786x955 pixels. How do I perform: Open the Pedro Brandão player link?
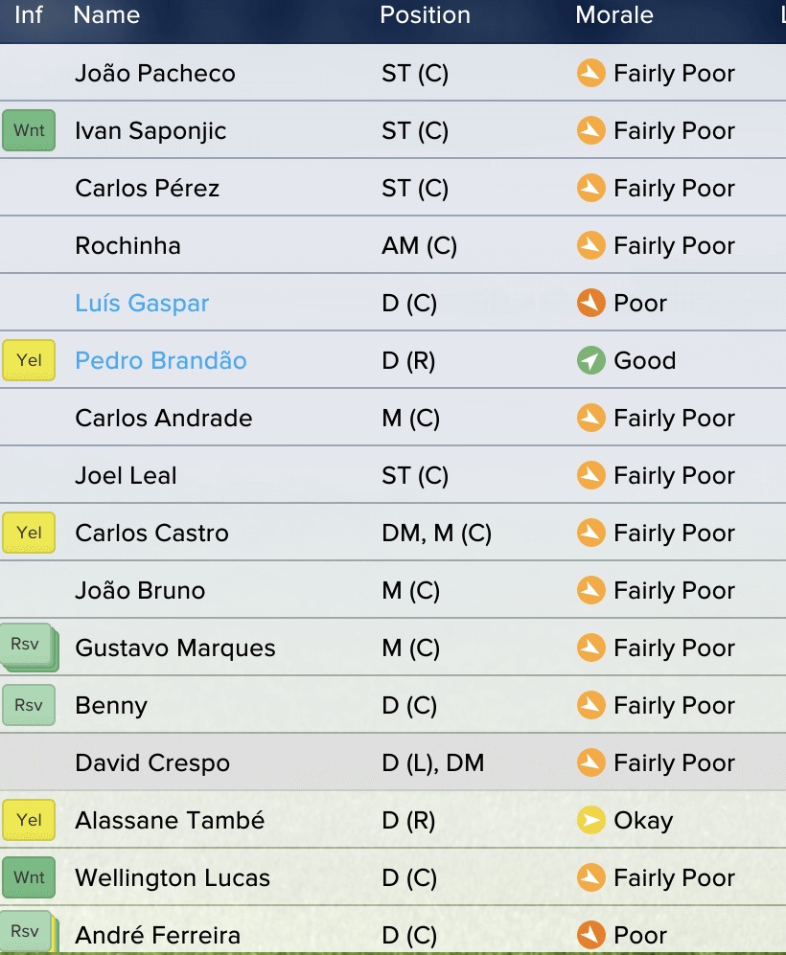click(161, 360)
